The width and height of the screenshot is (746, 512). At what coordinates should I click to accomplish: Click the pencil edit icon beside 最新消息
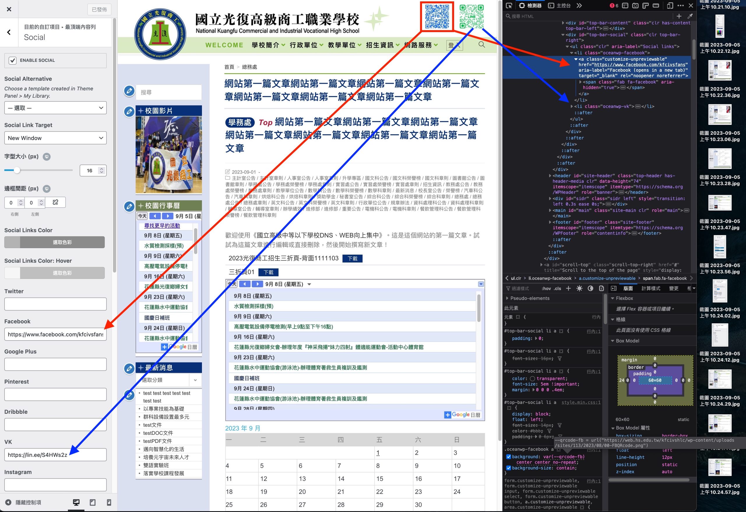tap(129, 369)
